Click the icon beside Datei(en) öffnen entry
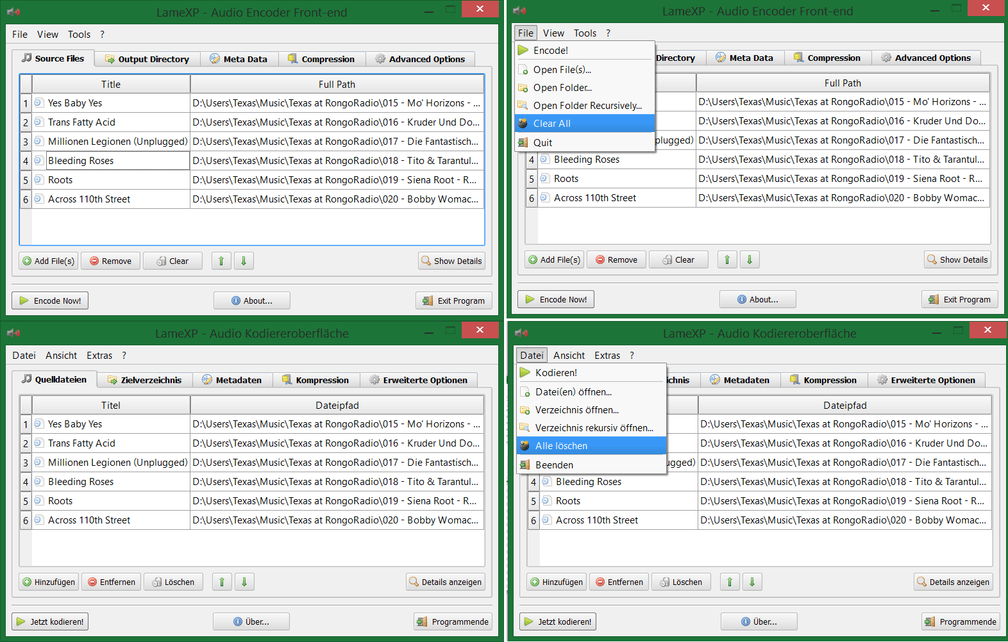This screenshot has height=642, width=1008. tap(525, 392)
